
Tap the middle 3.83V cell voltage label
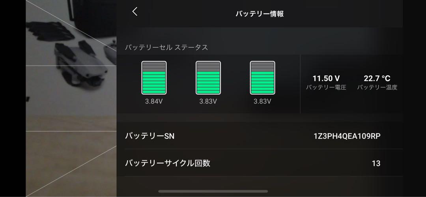click(x=208, y=101)
